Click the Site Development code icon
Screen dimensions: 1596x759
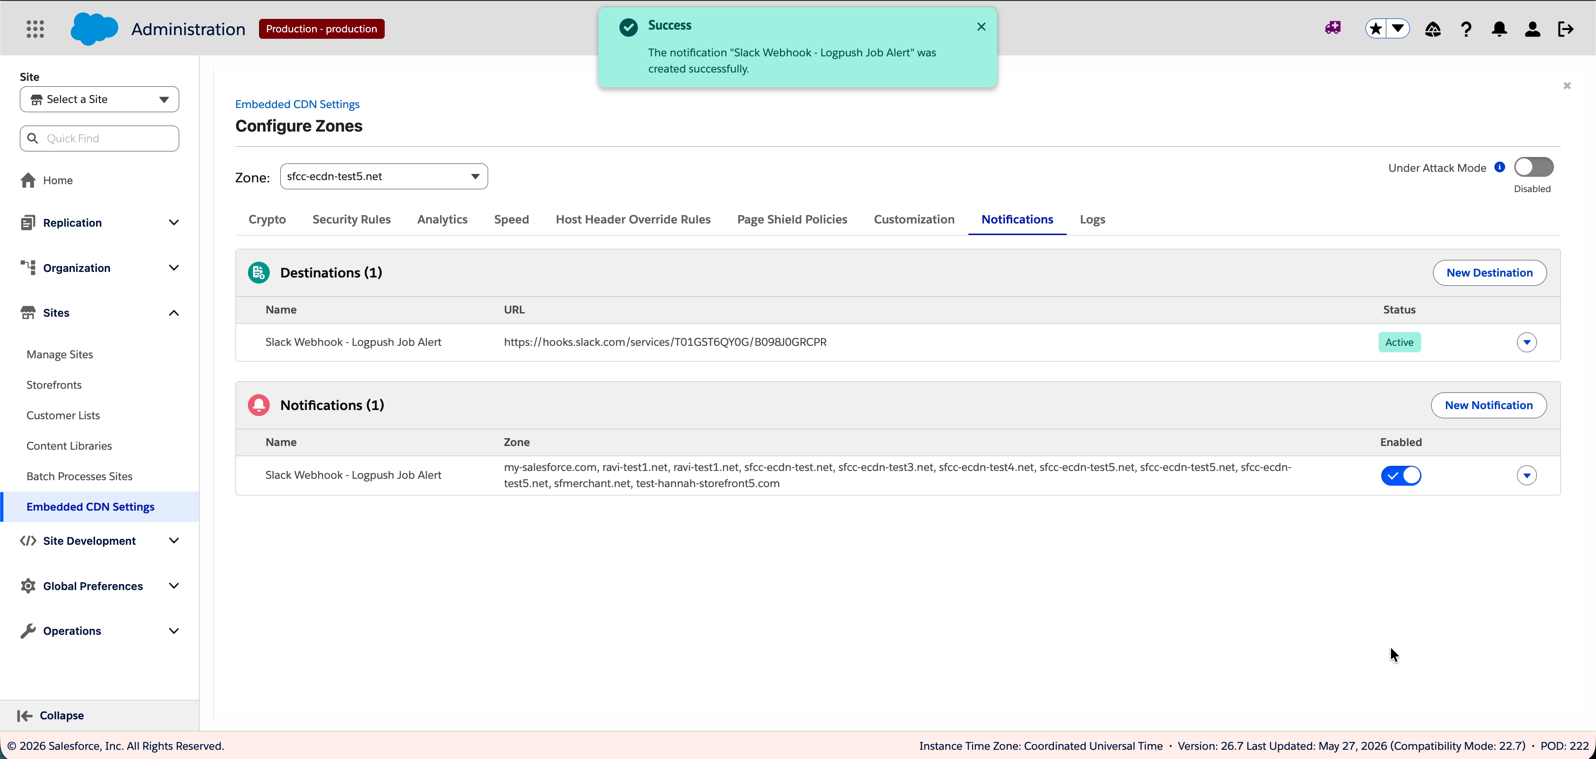click(28, 541)
